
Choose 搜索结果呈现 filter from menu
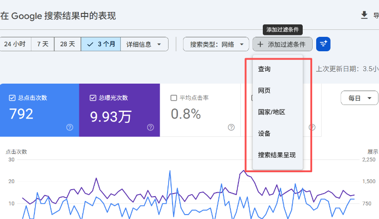(277, 155)
